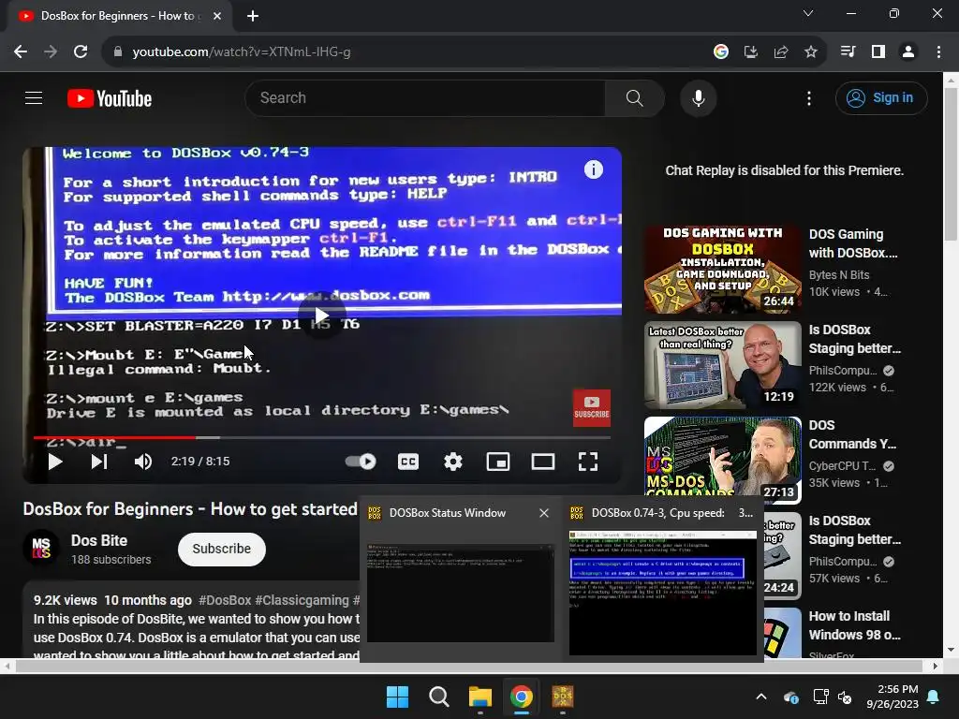
Task: Open taskbar Search
Action: tap(438, 697)
